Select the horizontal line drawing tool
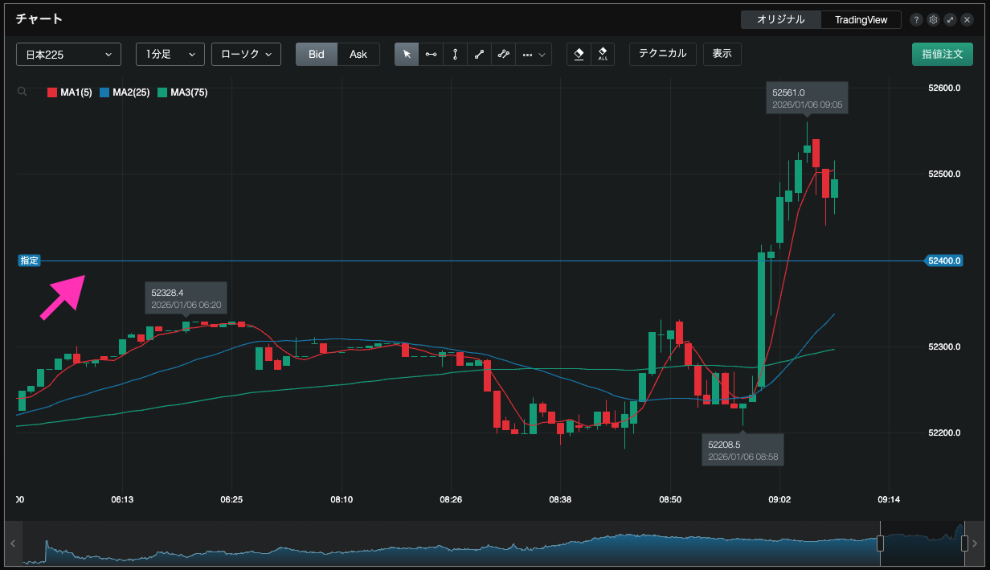Viewport: 990px width, 570px height. click(x=431, y=54)
